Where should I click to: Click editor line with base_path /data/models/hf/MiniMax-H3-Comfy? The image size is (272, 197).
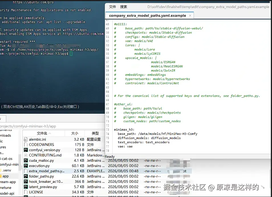pos(157,134)
